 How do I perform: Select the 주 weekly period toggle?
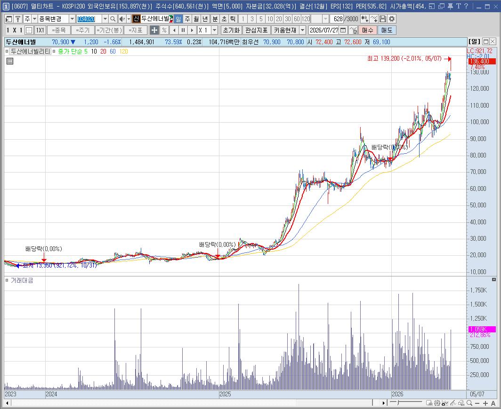(187, 19)
